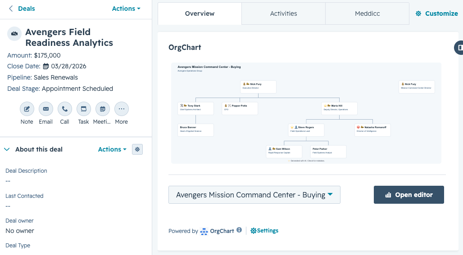
Task: Click the Pipeline value Sales Renewals
Action: pos(56,77)
